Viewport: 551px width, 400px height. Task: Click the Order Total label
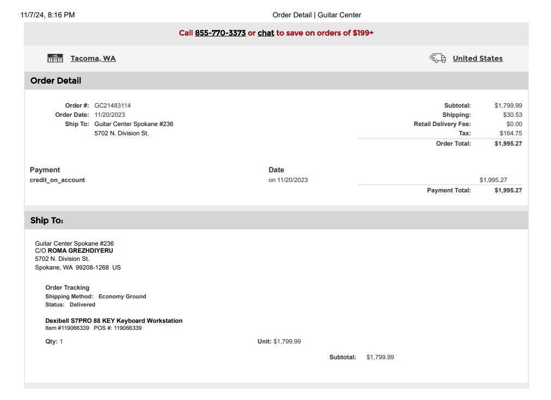(x=453, y=143)
